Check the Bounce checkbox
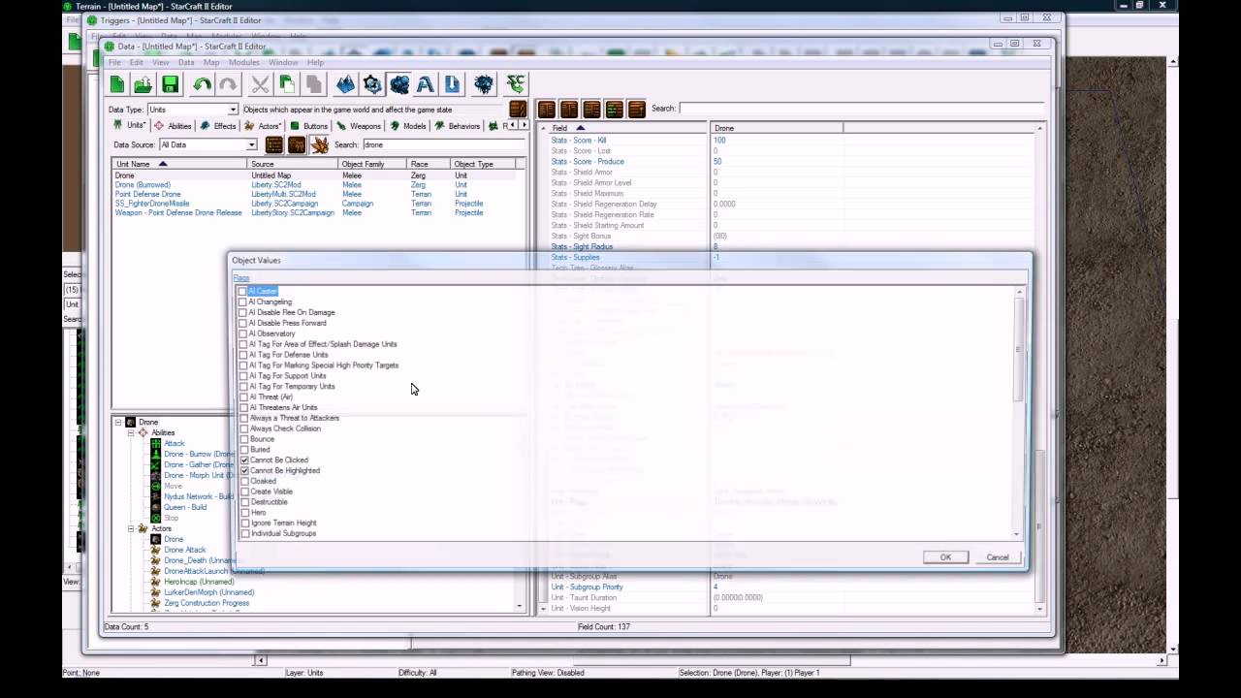 tap(244, 438)
